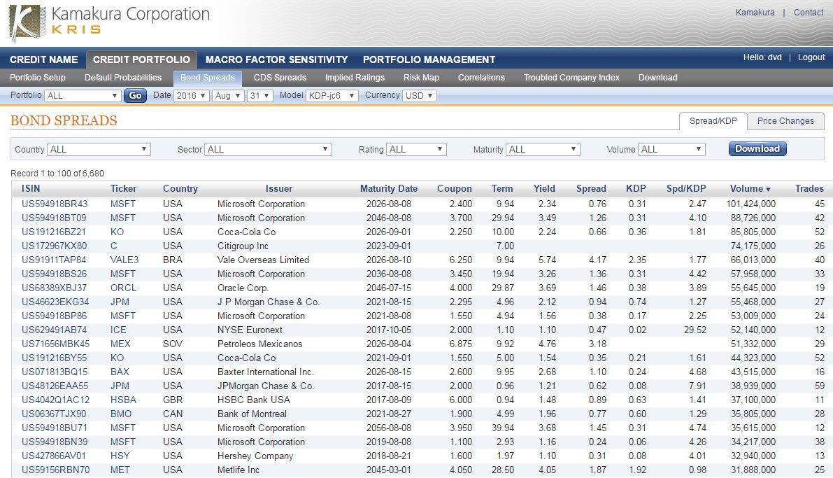Click ticker ICE

[118, 330]
